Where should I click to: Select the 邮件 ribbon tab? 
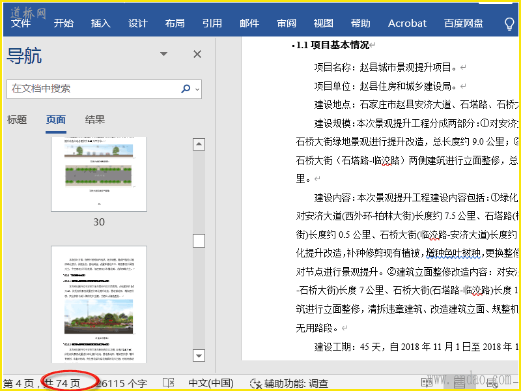coord(249,23)
